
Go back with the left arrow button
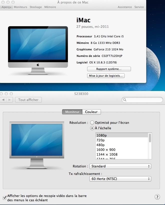3,100
